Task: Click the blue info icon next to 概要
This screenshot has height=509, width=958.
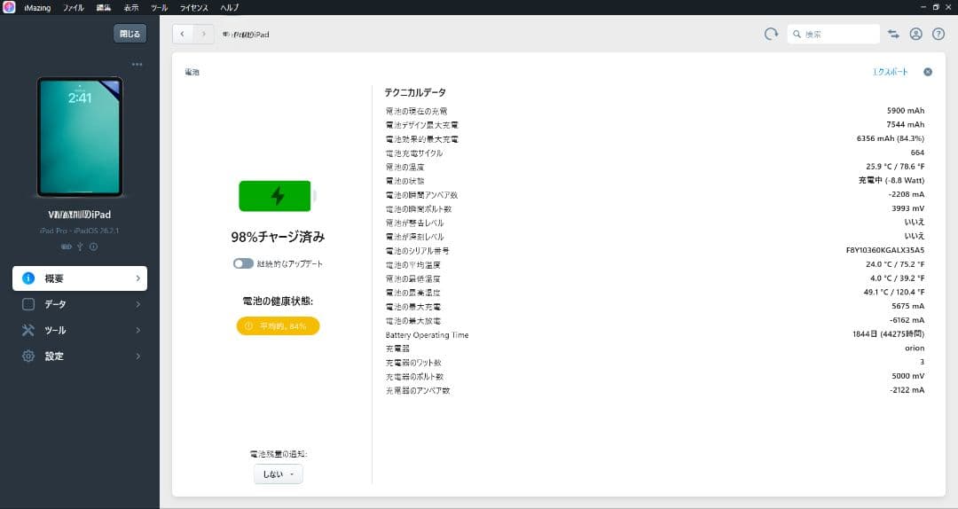Action: click(28, 278)
